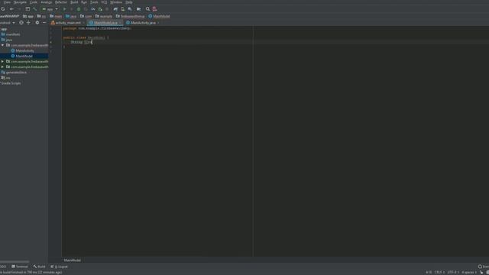Image resolution: width=489 pixels, height=275 pixels.
Task: Open the Help menu
Action: pos(129,2)
